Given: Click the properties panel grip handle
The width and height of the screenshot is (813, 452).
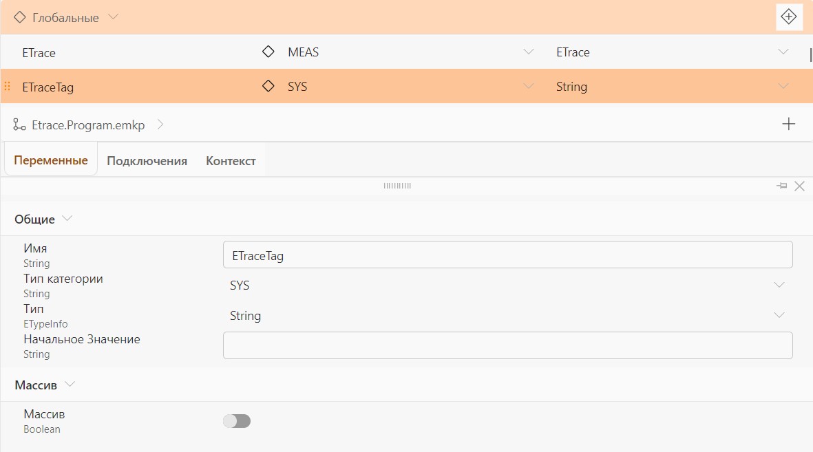Looking at the screenshot, I should tap(397, 186).
